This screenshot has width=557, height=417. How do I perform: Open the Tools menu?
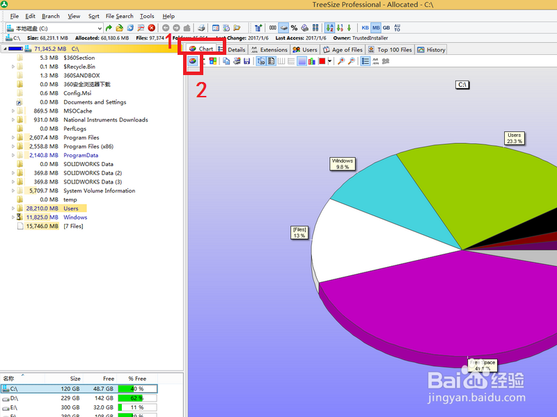pos(147,16)
